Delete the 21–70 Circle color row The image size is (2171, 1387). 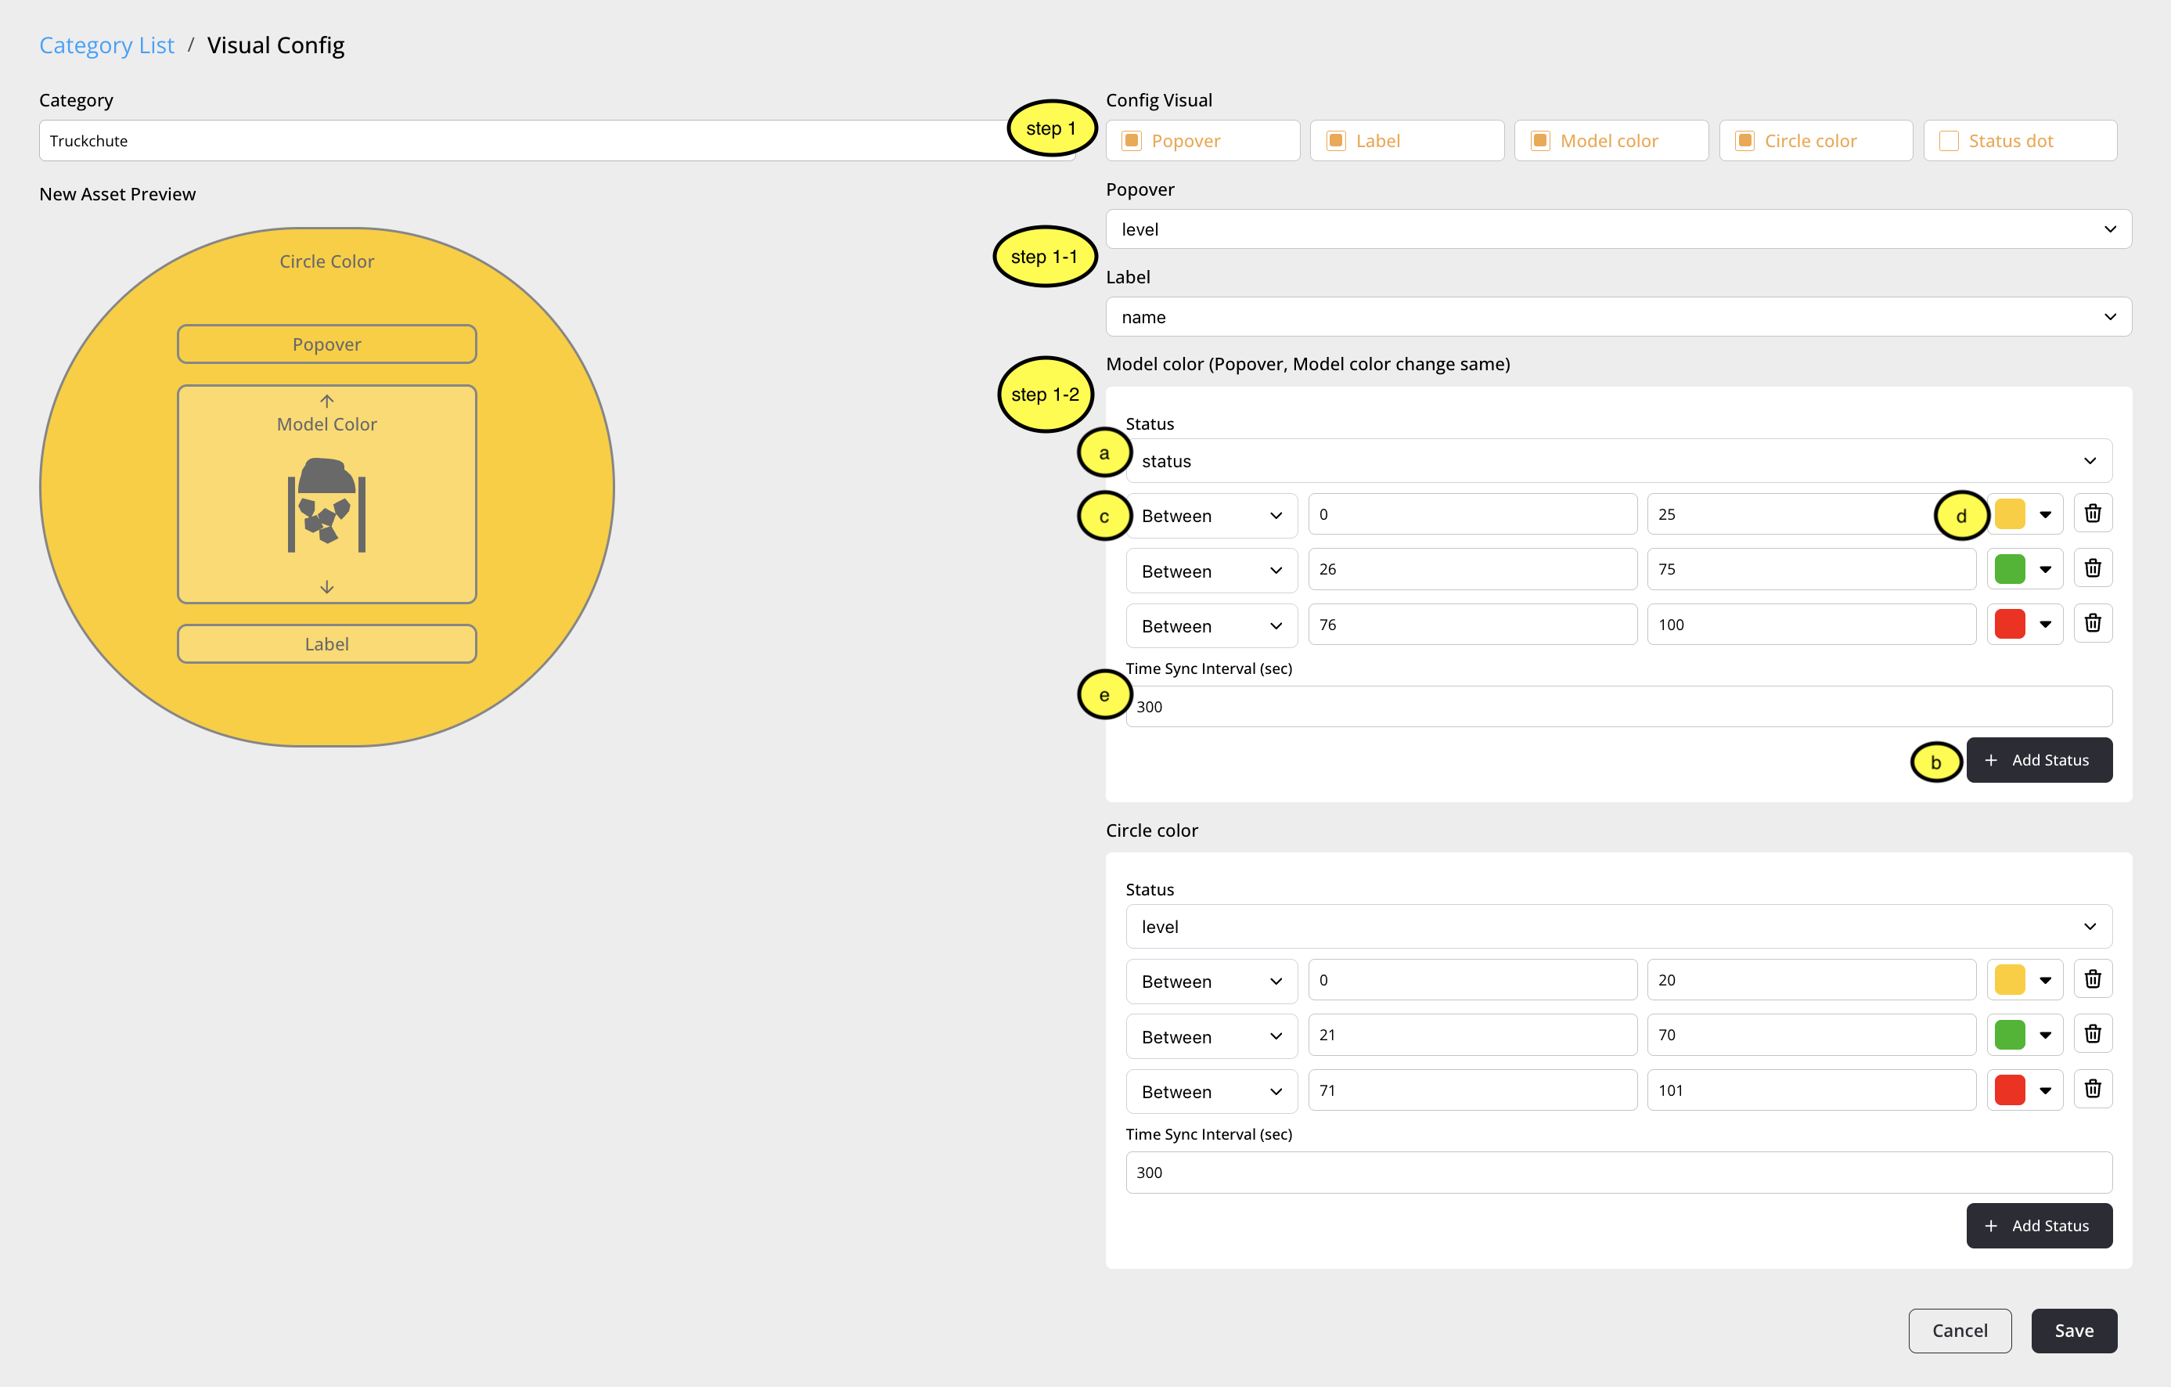tap(2093, 1035)
